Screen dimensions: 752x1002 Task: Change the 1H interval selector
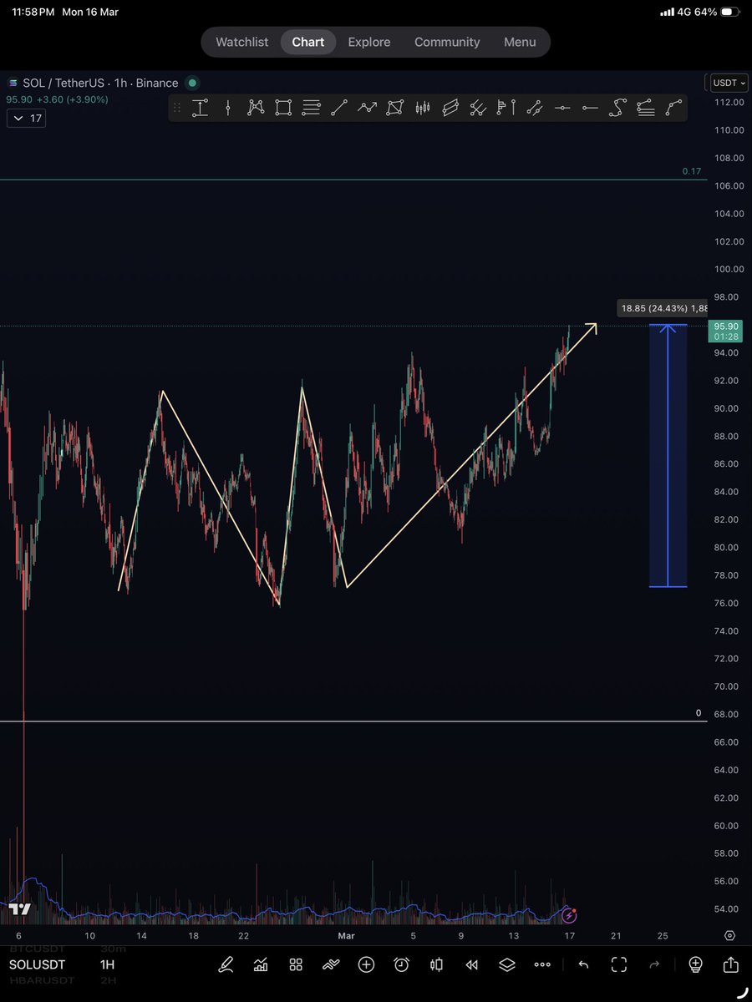point(107,964)
